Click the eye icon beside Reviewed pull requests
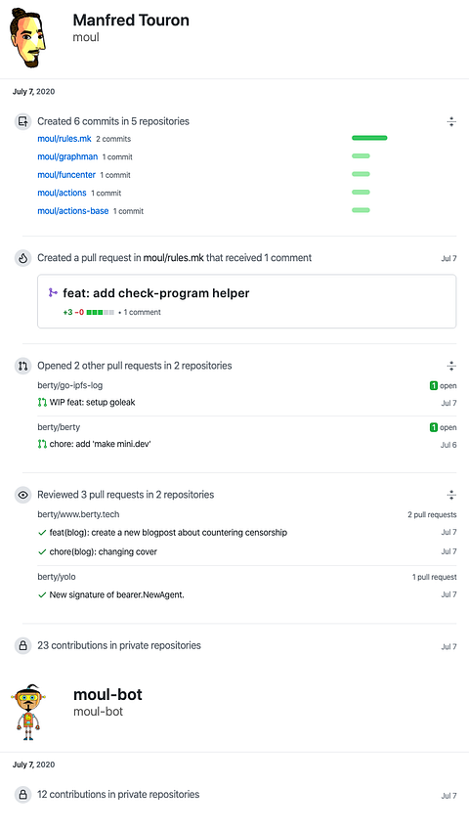This screenshot has height=831, width=469. click(22, 495)
